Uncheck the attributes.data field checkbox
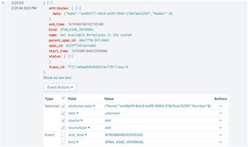Screen dimensions: 248x147 tap(63, 106)
